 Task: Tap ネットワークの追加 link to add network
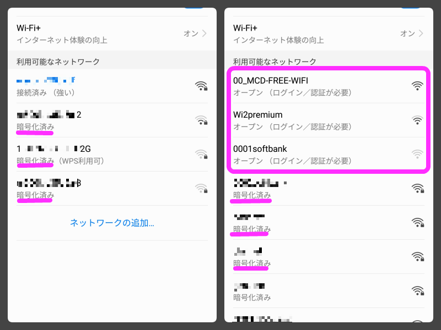(x=112, y=223)
